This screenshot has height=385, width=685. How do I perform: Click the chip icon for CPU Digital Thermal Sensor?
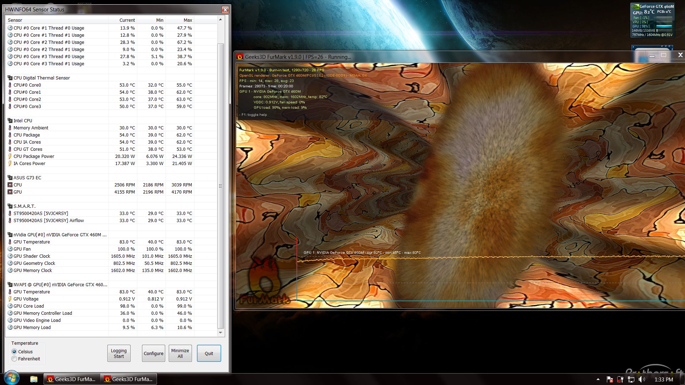(10, 78)
